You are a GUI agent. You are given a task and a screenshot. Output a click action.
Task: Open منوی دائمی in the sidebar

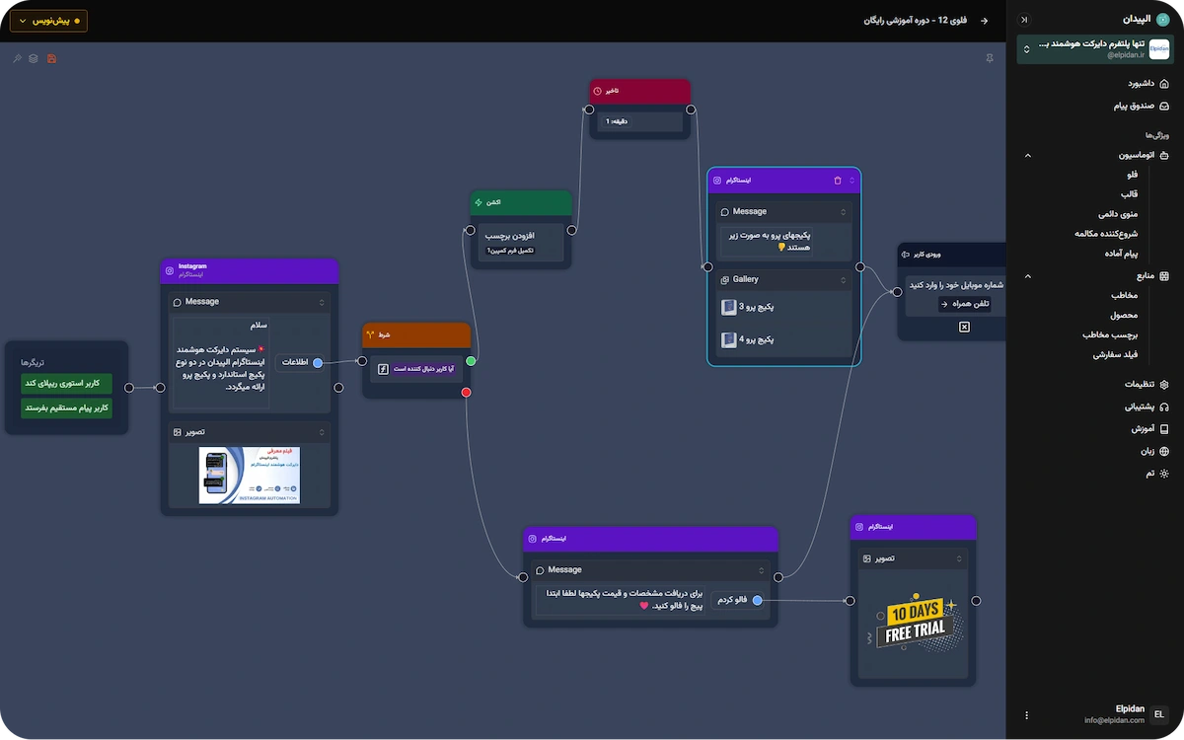tap(1118, 213)
